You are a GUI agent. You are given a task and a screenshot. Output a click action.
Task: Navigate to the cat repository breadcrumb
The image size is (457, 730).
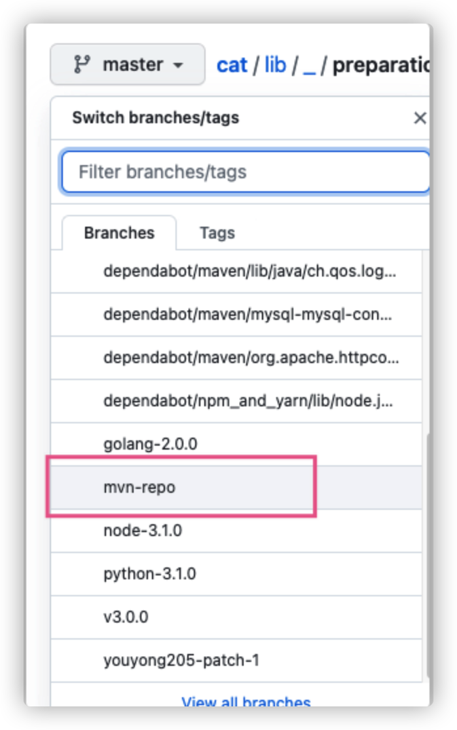coord(232,65)
